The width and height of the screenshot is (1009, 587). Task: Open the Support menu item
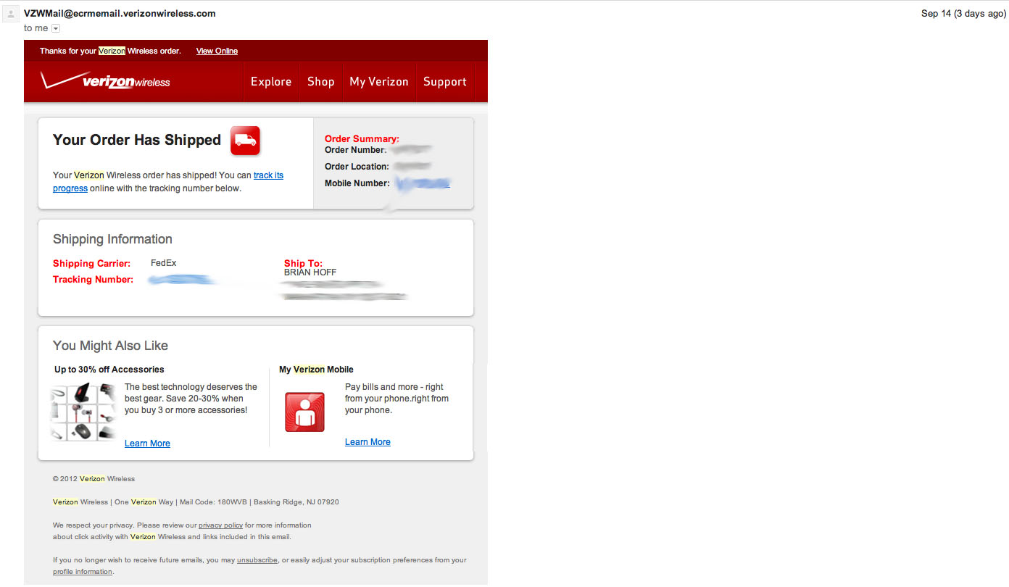click(x=445, y=82)
